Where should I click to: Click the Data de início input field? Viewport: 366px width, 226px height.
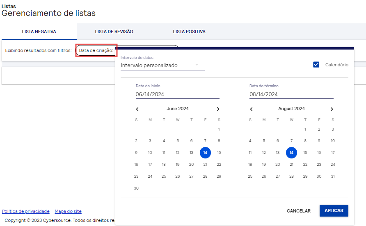177,94
